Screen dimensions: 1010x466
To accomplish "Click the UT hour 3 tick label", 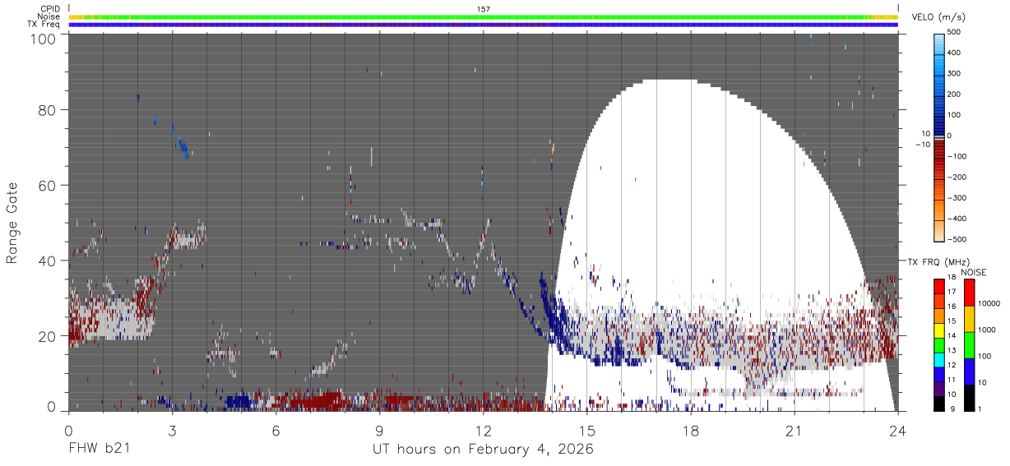I will 172,430.
